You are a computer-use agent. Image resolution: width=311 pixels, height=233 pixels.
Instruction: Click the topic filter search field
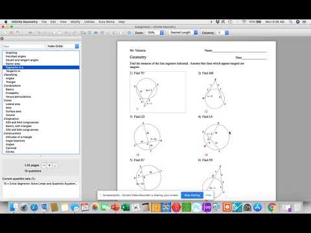pos(23,46)
